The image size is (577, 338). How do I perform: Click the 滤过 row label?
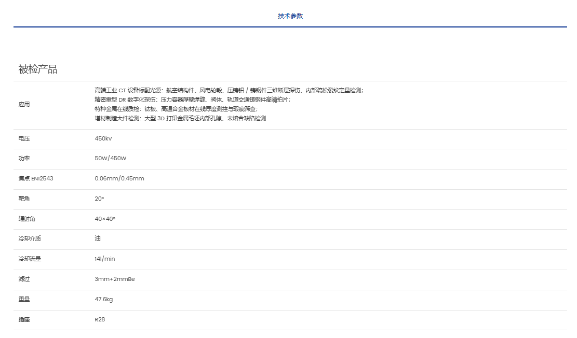[x=24, y=279]
